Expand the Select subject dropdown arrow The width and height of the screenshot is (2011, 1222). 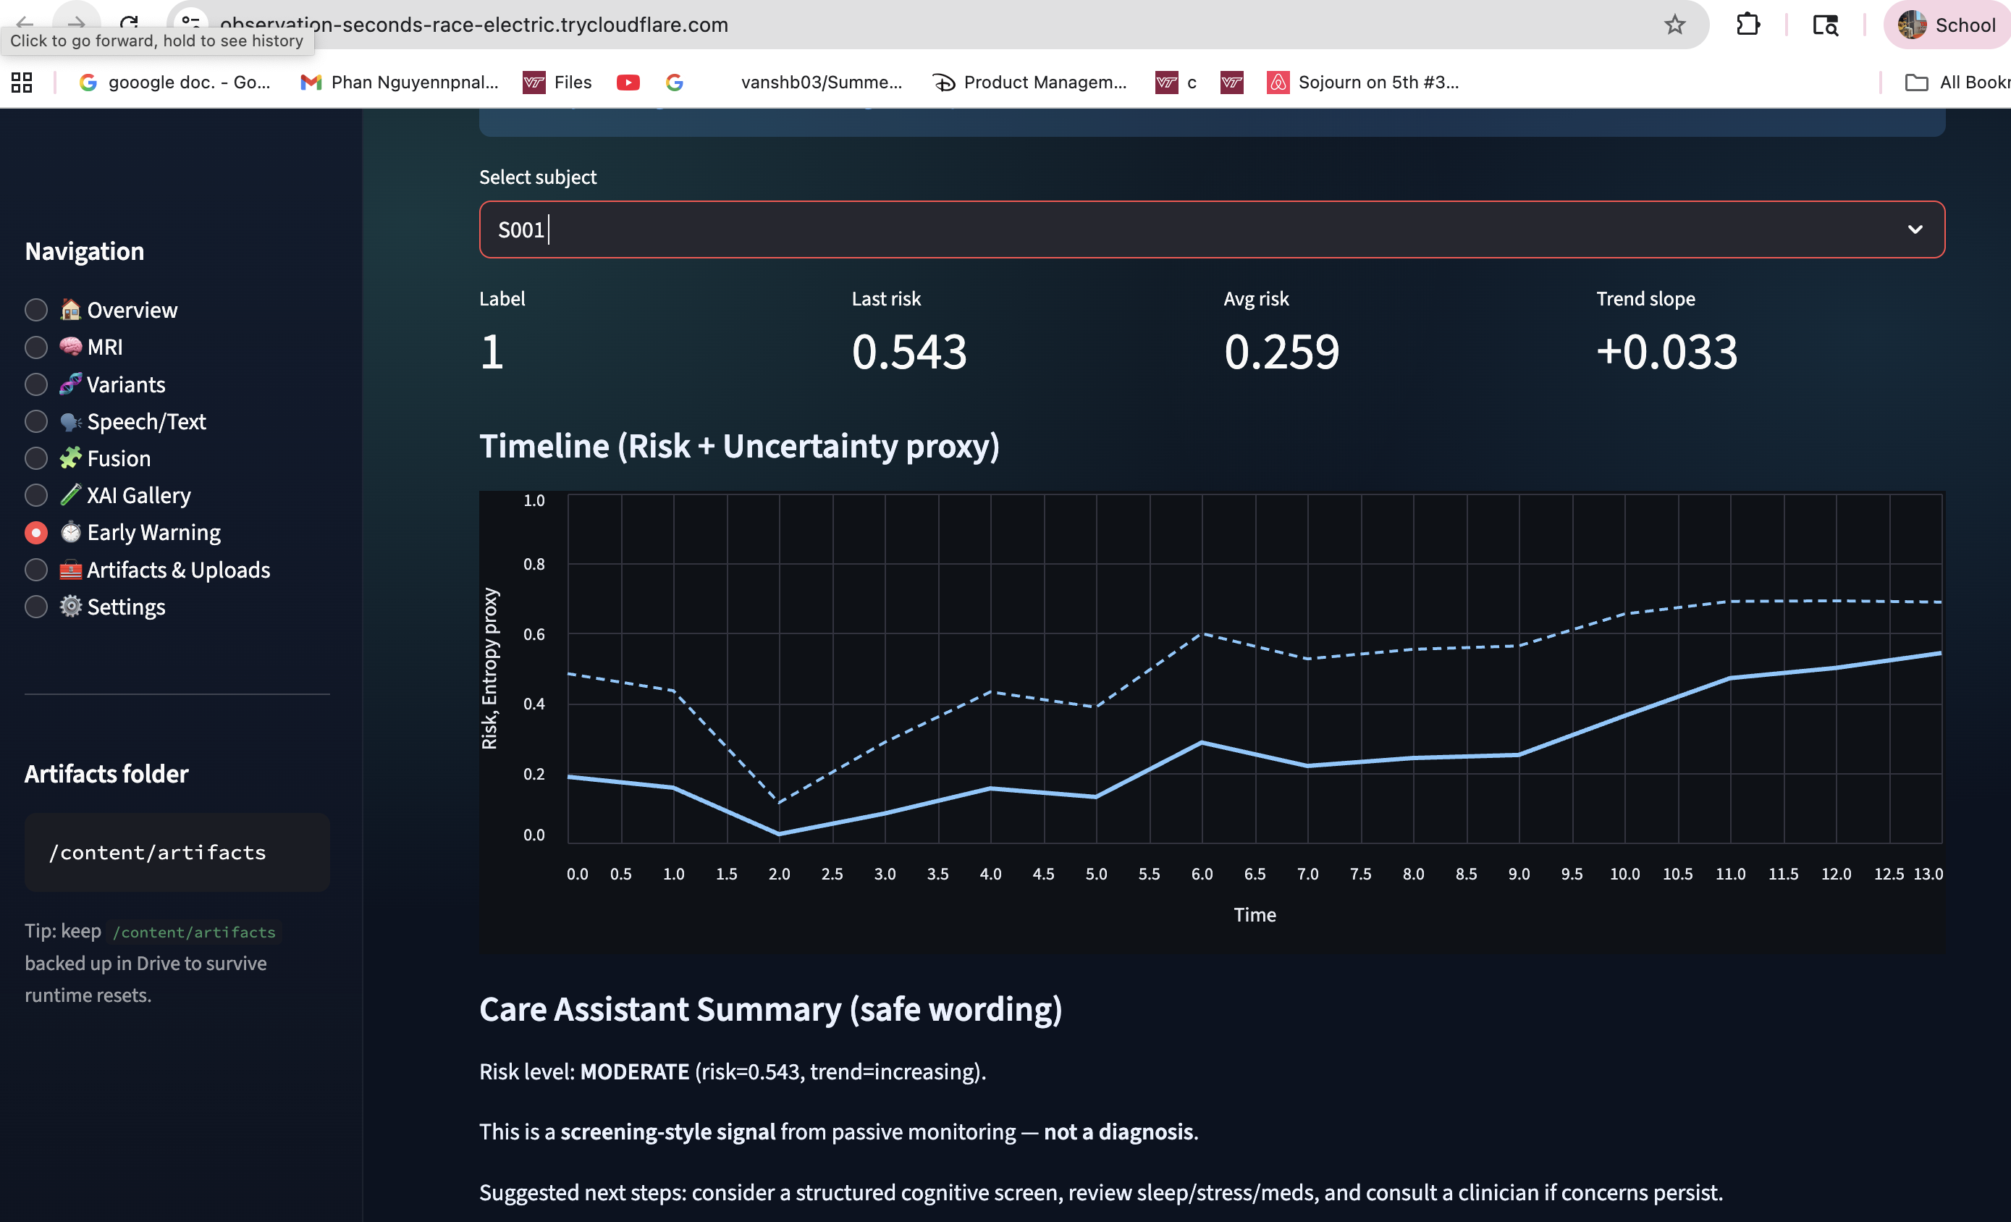[1915, 229]
